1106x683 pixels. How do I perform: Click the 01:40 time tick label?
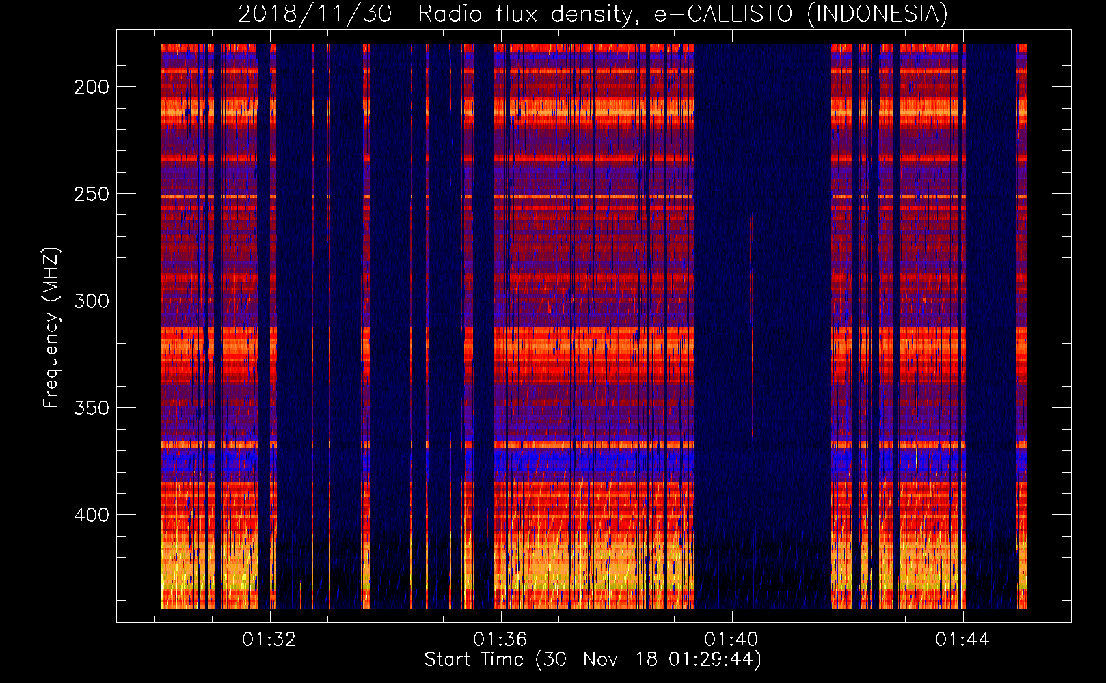pos(731,640)
